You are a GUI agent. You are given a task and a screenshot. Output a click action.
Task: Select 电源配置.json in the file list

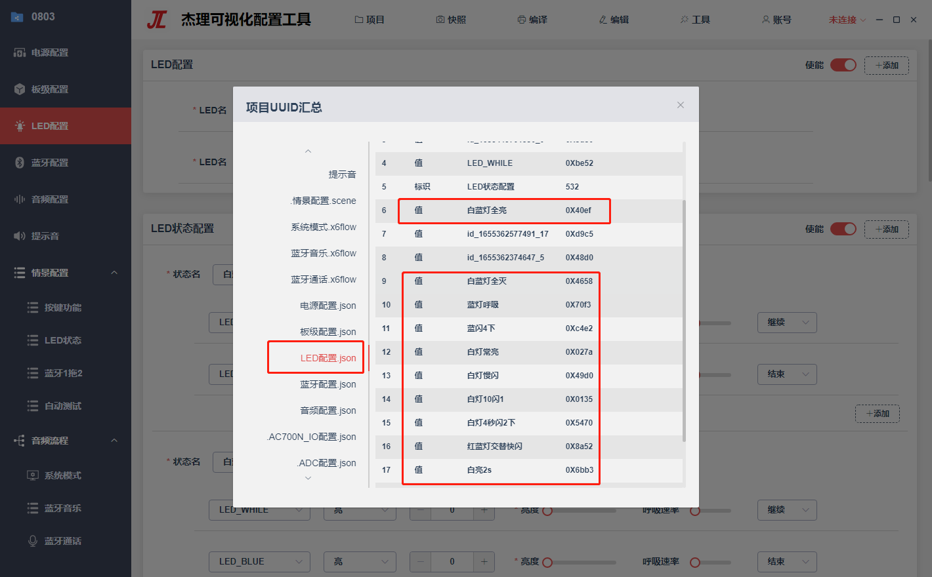pos(328,306)
